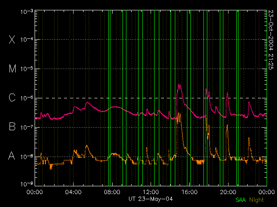Click the 12:00 time axis label
Image resolution: width=277 pixels, height=207 pixels.
point(151,192)
